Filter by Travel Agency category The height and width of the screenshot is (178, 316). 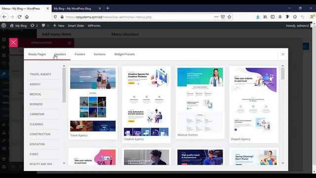tap(40, 74)
